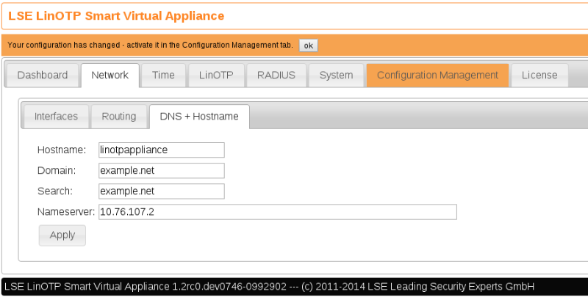Image resolution: width=588 pixels, height=297 pixels.
Task: Go to the RADIUS tab
Action: pyautogui.click(x=276, y=76)
